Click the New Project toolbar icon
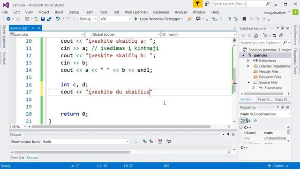 click(27, 19)
